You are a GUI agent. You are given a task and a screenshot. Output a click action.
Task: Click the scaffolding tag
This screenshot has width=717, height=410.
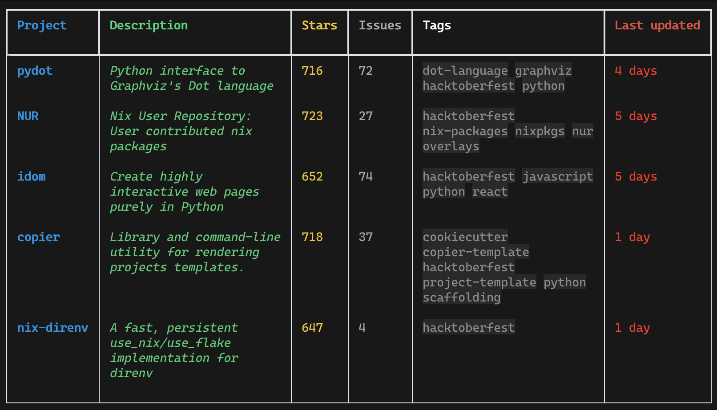point(462,297)
